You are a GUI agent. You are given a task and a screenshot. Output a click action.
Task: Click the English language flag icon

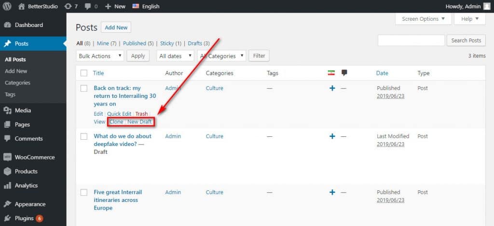136,6
